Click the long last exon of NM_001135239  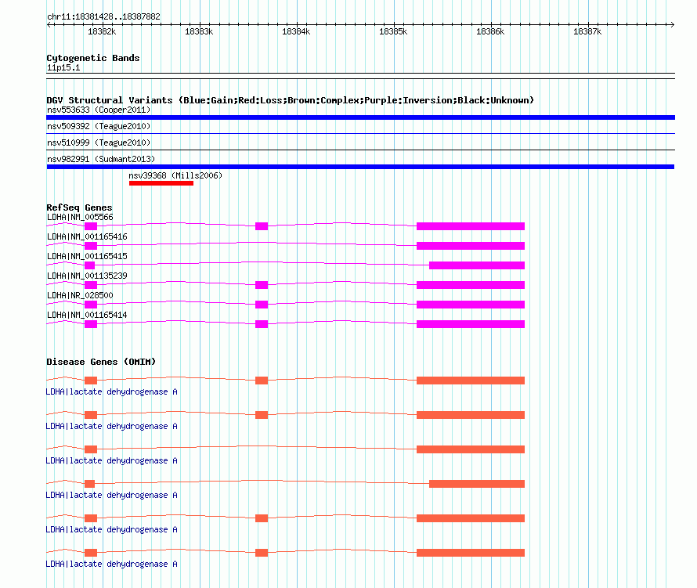coord(471,285)
